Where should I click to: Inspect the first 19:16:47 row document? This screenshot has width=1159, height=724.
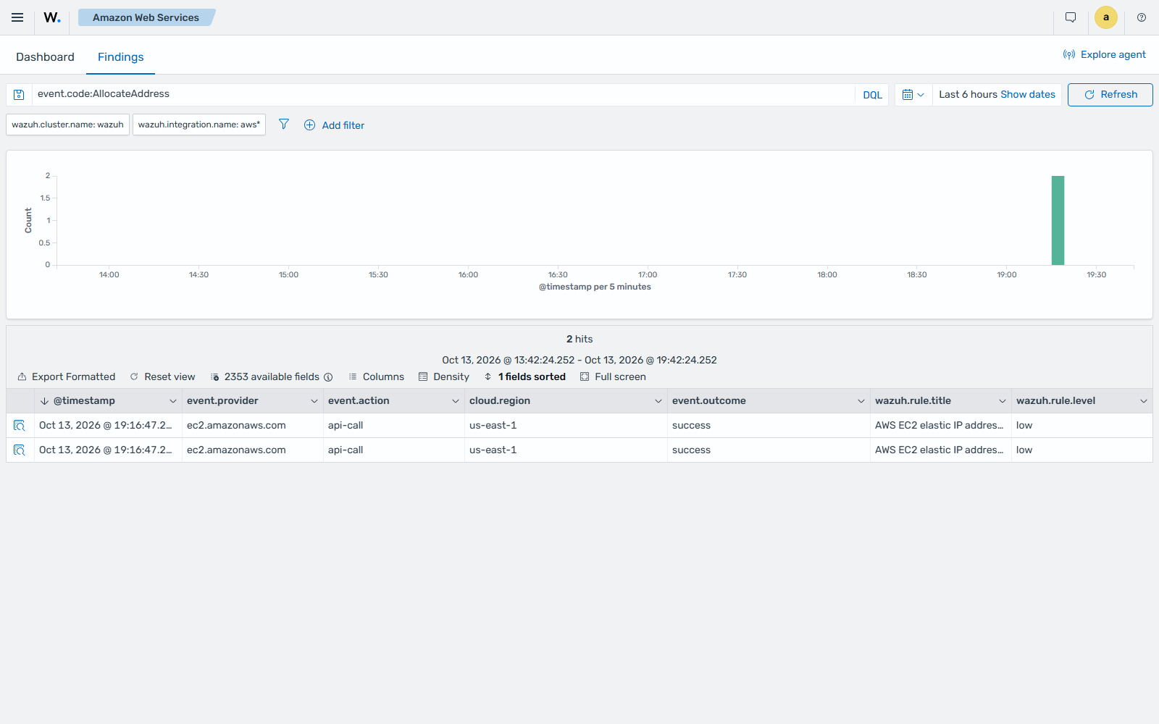coord(20,426)
